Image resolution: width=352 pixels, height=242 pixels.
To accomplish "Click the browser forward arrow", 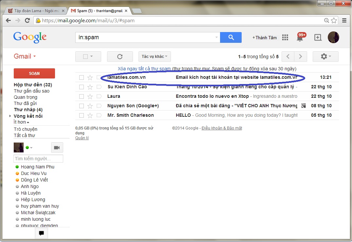I will click(18, 20).
